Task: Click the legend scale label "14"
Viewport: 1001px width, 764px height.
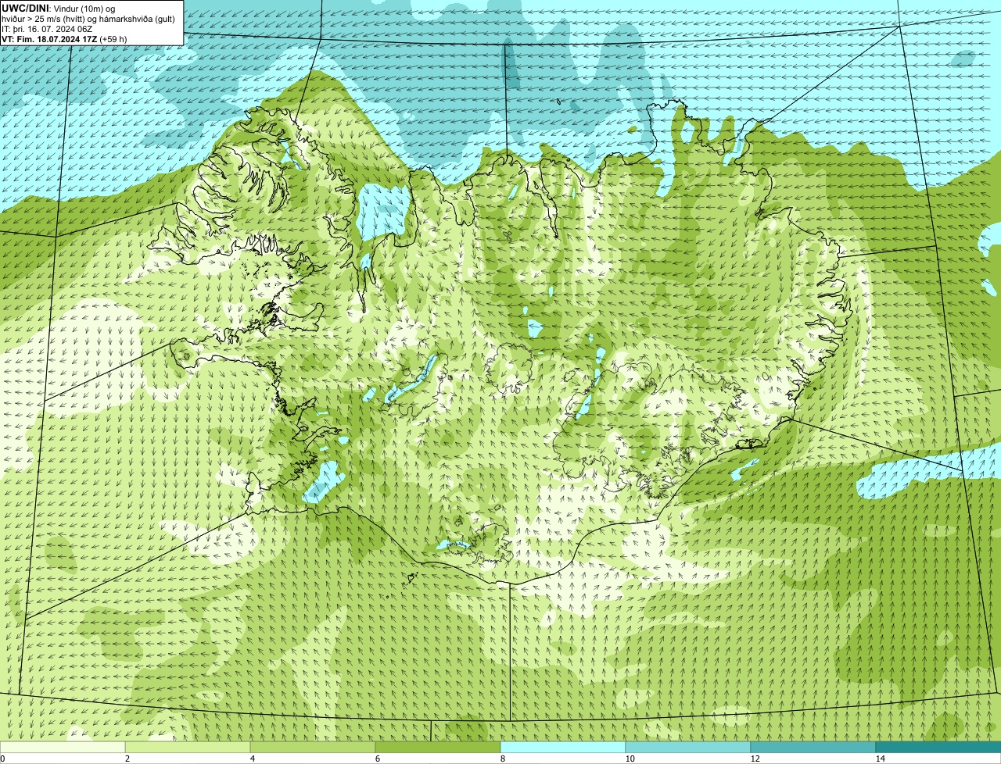Action: click(x=880, y=759)
